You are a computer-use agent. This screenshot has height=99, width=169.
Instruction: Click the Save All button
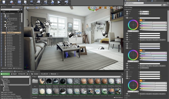22,74
